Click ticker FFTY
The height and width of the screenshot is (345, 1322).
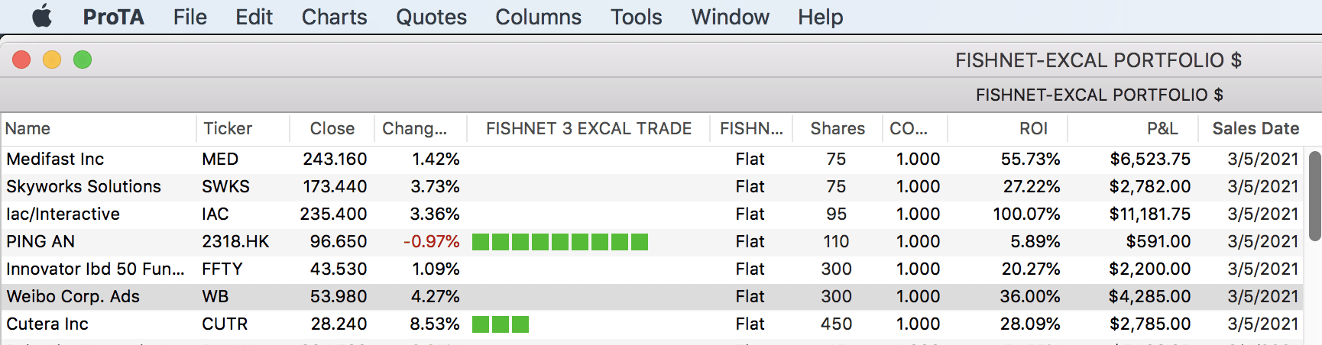tap(222, 269)
